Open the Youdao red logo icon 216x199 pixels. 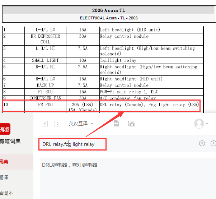[x=5, y=129]
